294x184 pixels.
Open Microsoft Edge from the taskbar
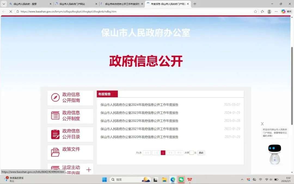point(173,180)
